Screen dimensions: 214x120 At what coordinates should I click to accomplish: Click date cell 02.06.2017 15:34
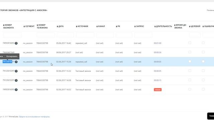64,62
